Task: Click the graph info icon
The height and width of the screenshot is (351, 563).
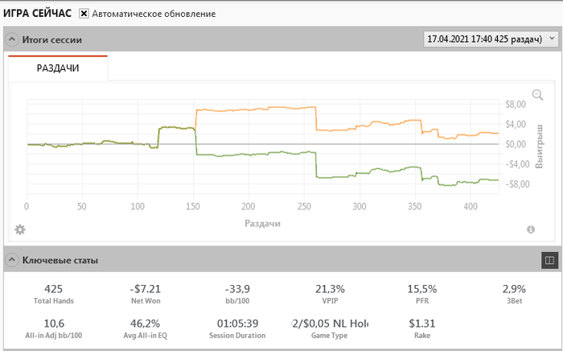Action: (x=531, y=229)
